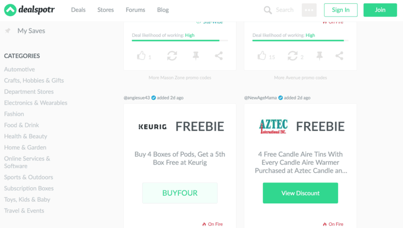The width and height of the screenshot is (403, 228).
Task: Open More Mason Zone promo codes link
Action: click(179, 77)
